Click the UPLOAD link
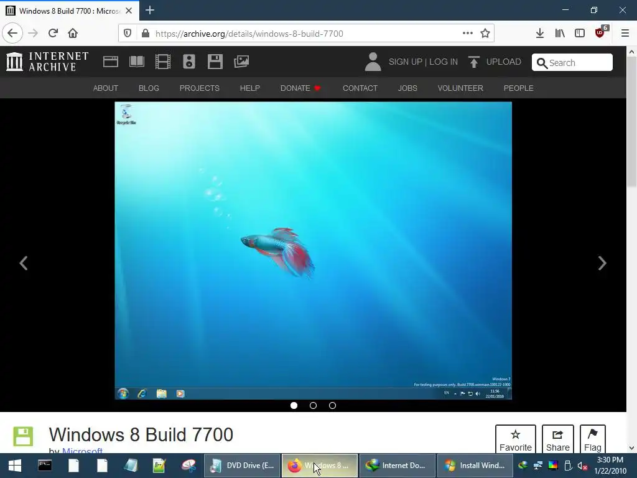Viewport: 637px width, 478px height. (x=495, y=62)
